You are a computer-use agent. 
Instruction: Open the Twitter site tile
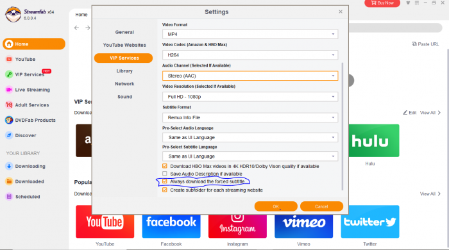tap(370, 221)
